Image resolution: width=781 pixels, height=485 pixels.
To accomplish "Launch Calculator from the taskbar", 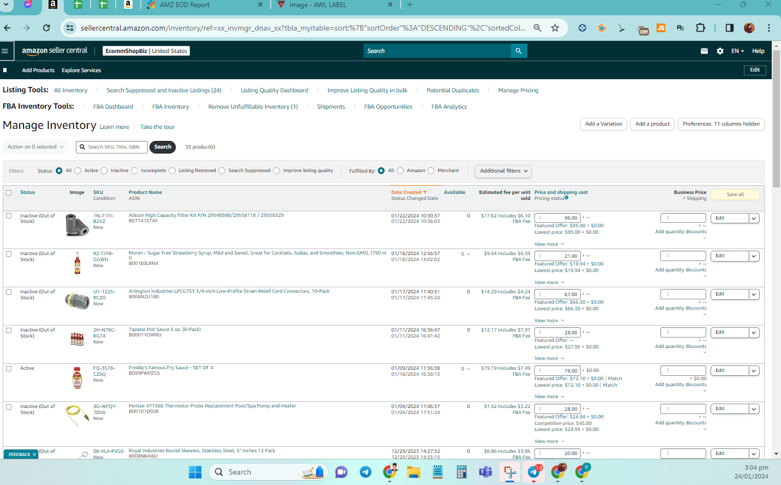I will (461, 472).
